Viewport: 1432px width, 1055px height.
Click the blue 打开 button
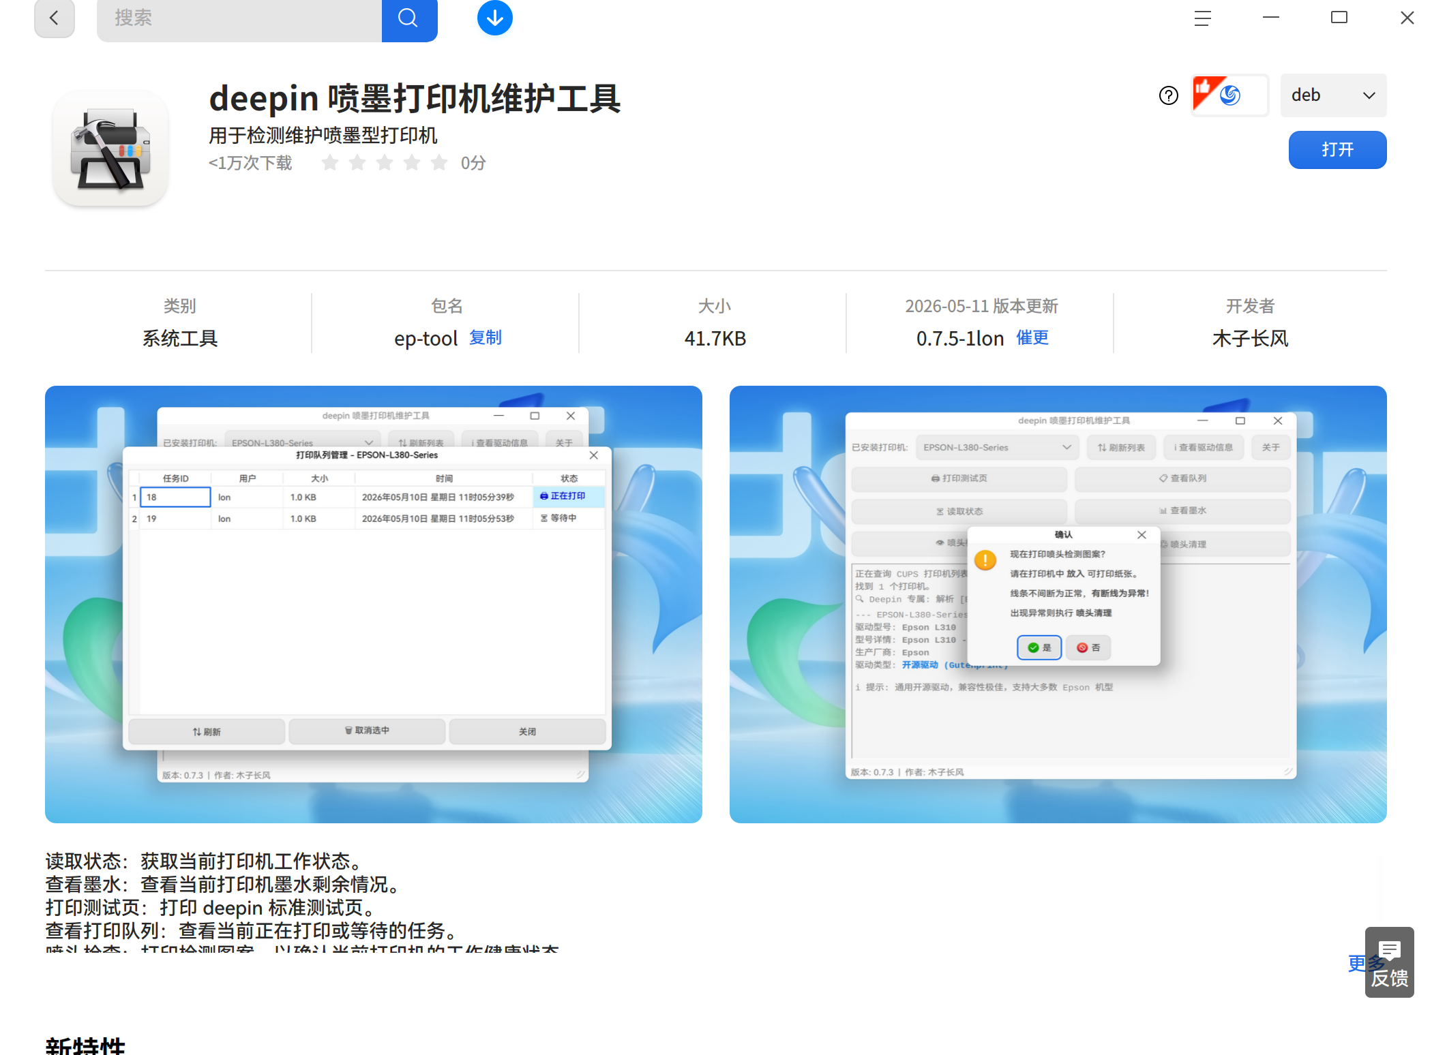[x=1337, y=150]
